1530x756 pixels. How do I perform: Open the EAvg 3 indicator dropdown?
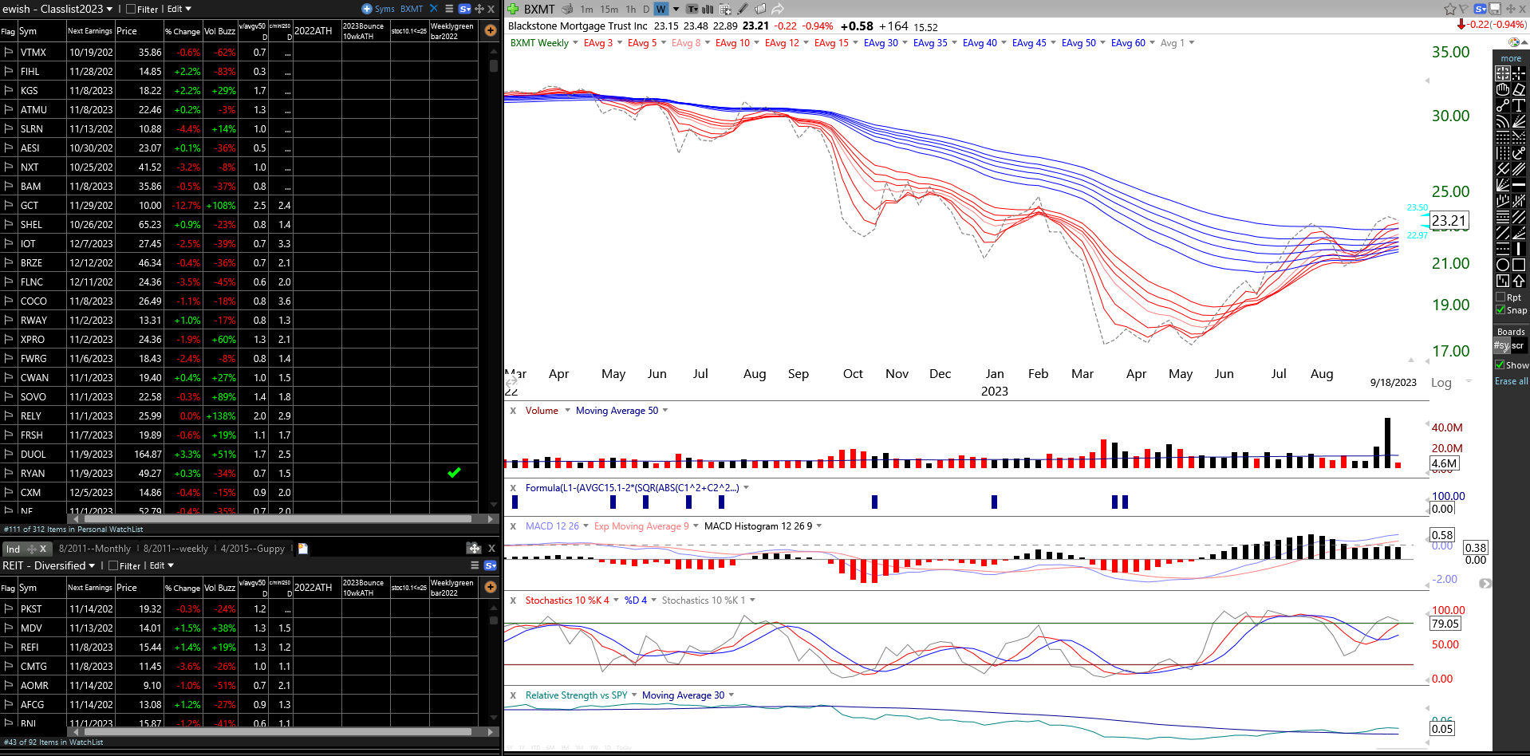coord(620,43)
